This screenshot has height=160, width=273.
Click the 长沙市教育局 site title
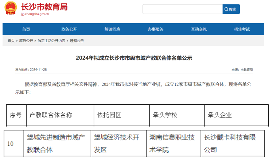(x=44, y=7)
